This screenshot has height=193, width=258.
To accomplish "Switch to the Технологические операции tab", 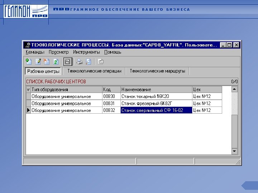I will 94,71.
